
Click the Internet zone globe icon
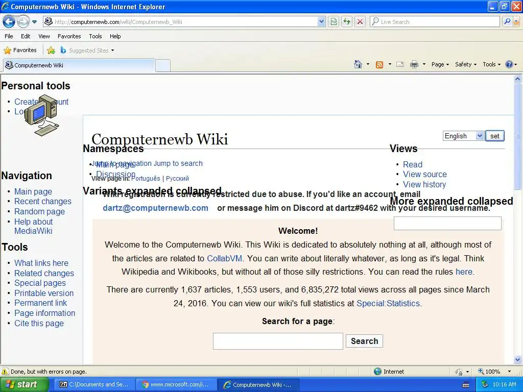(377, 372)
